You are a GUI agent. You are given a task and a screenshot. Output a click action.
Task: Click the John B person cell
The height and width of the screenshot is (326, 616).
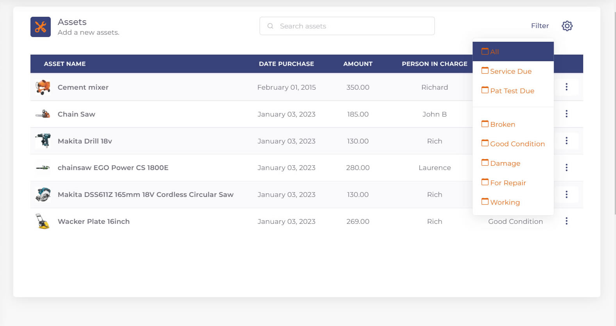(x=434, y=114)
